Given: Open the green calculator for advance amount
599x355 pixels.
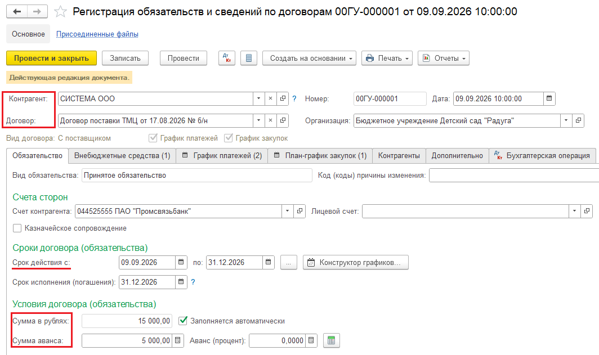Looking at the screenshot, I should [331, 340].
